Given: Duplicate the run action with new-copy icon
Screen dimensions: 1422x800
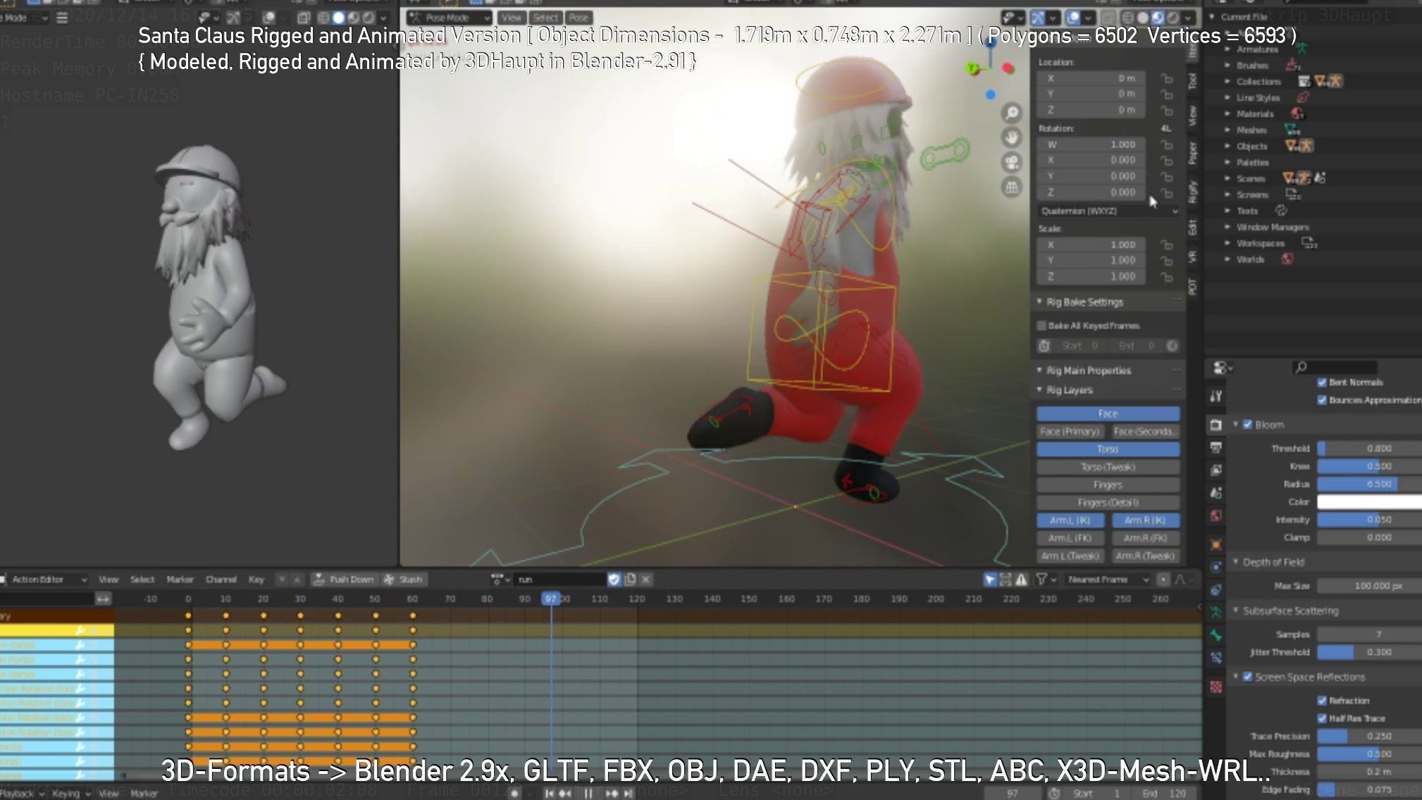Looking at the screenshot, I should [630, 580].
